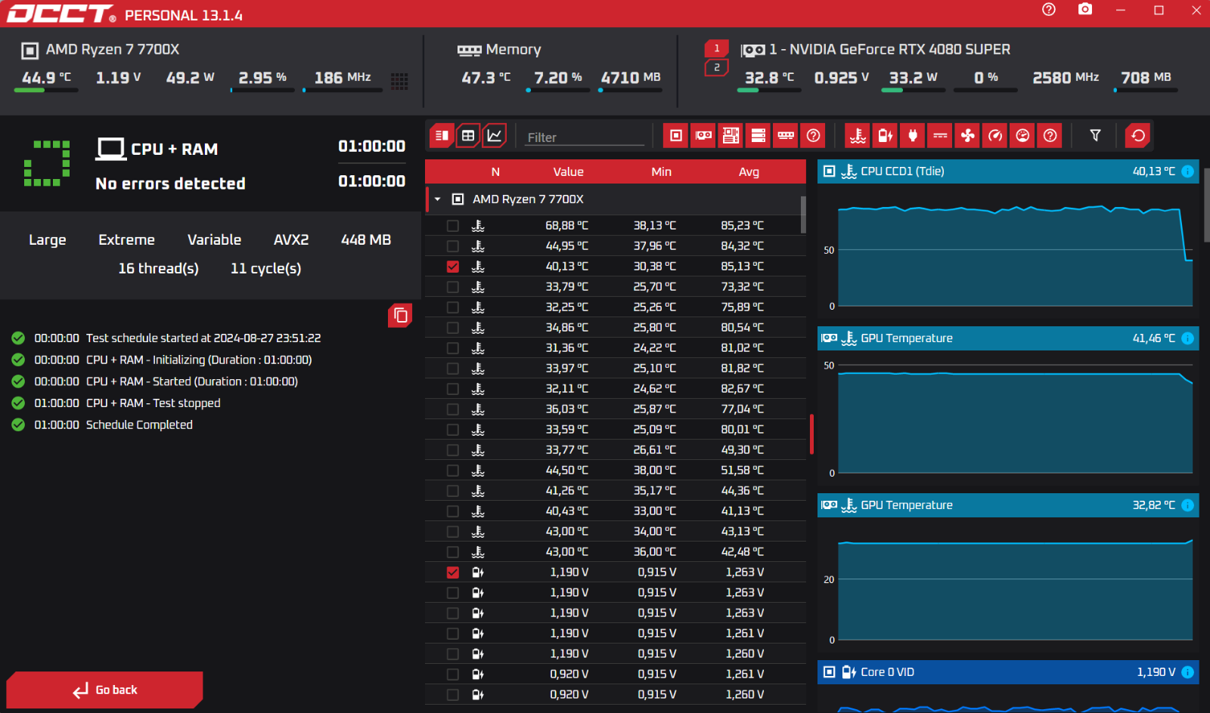Open info for the Core 0 VID graph

[x=1187, y=672]
